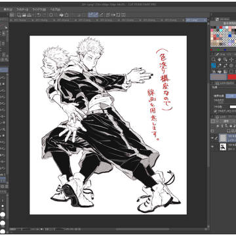Open CLIP STUDIO launcher icon in command bar

pos(12,15)
